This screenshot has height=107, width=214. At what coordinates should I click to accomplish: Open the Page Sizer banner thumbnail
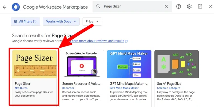coord(34,64)
